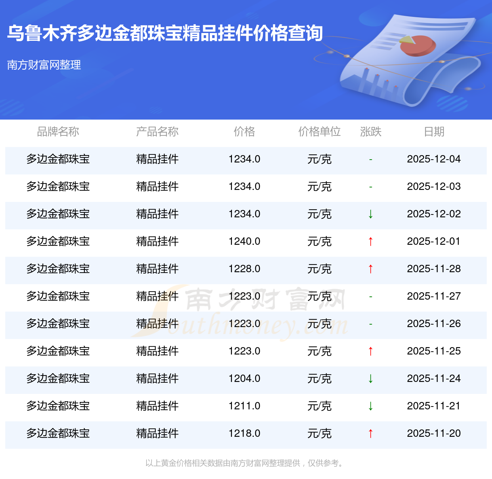Image resolution: width=492 pixels, height=479 pixels.
Task: Click the down arrow for 2025-11-24
Action: 370,378
